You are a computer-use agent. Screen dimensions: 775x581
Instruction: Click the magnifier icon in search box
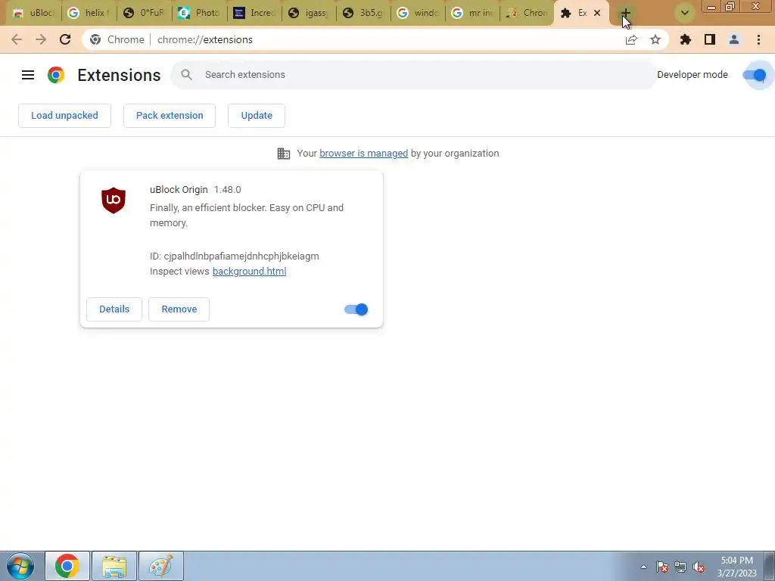[186, 75]
